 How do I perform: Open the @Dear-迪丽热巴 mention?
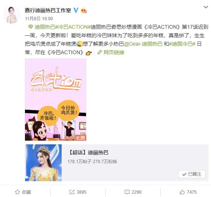(143, 44)
